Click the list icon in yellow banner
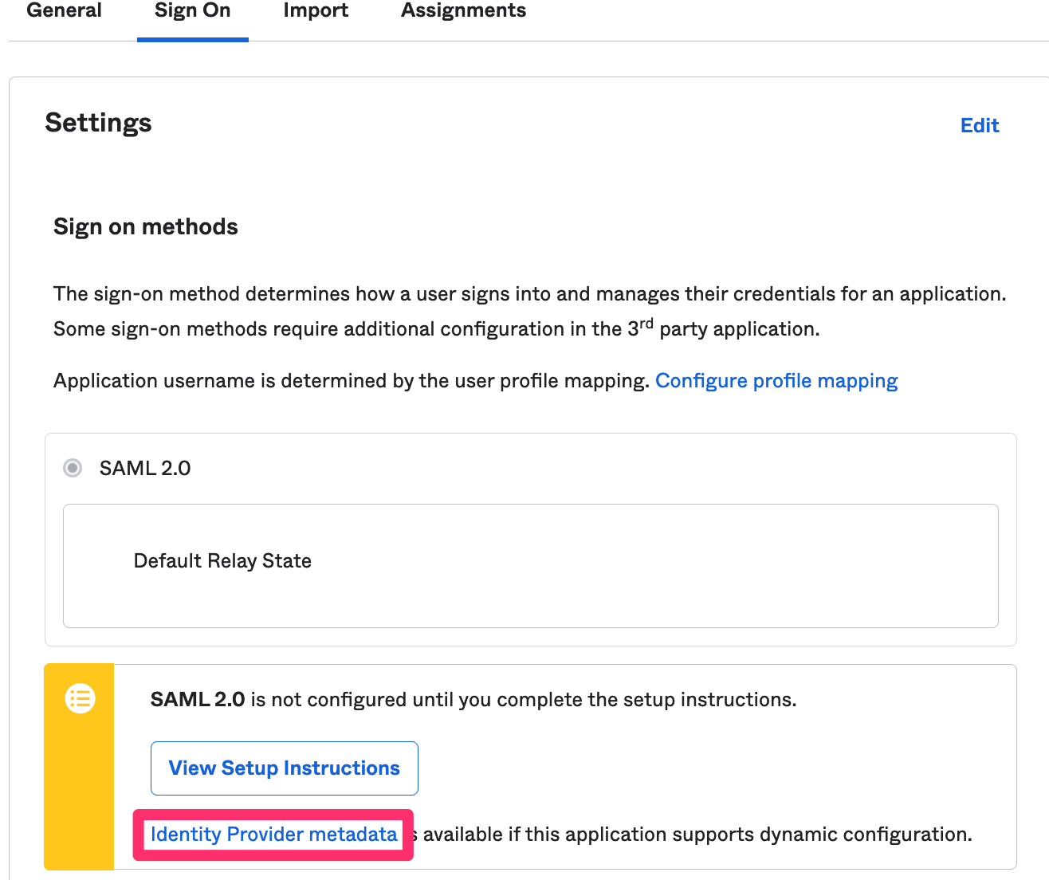1049x880 pixels. [80, 698]
